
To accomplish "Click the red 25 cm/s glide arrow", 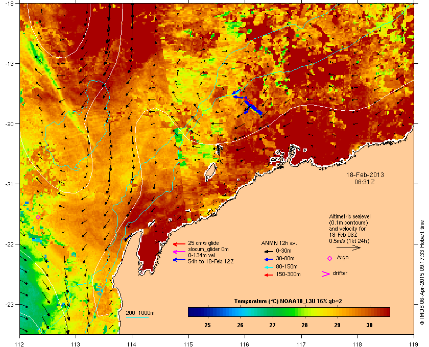I will [179, 244].
